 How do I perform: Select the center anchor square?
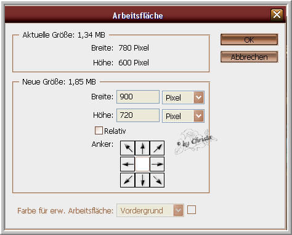[142, 164]
